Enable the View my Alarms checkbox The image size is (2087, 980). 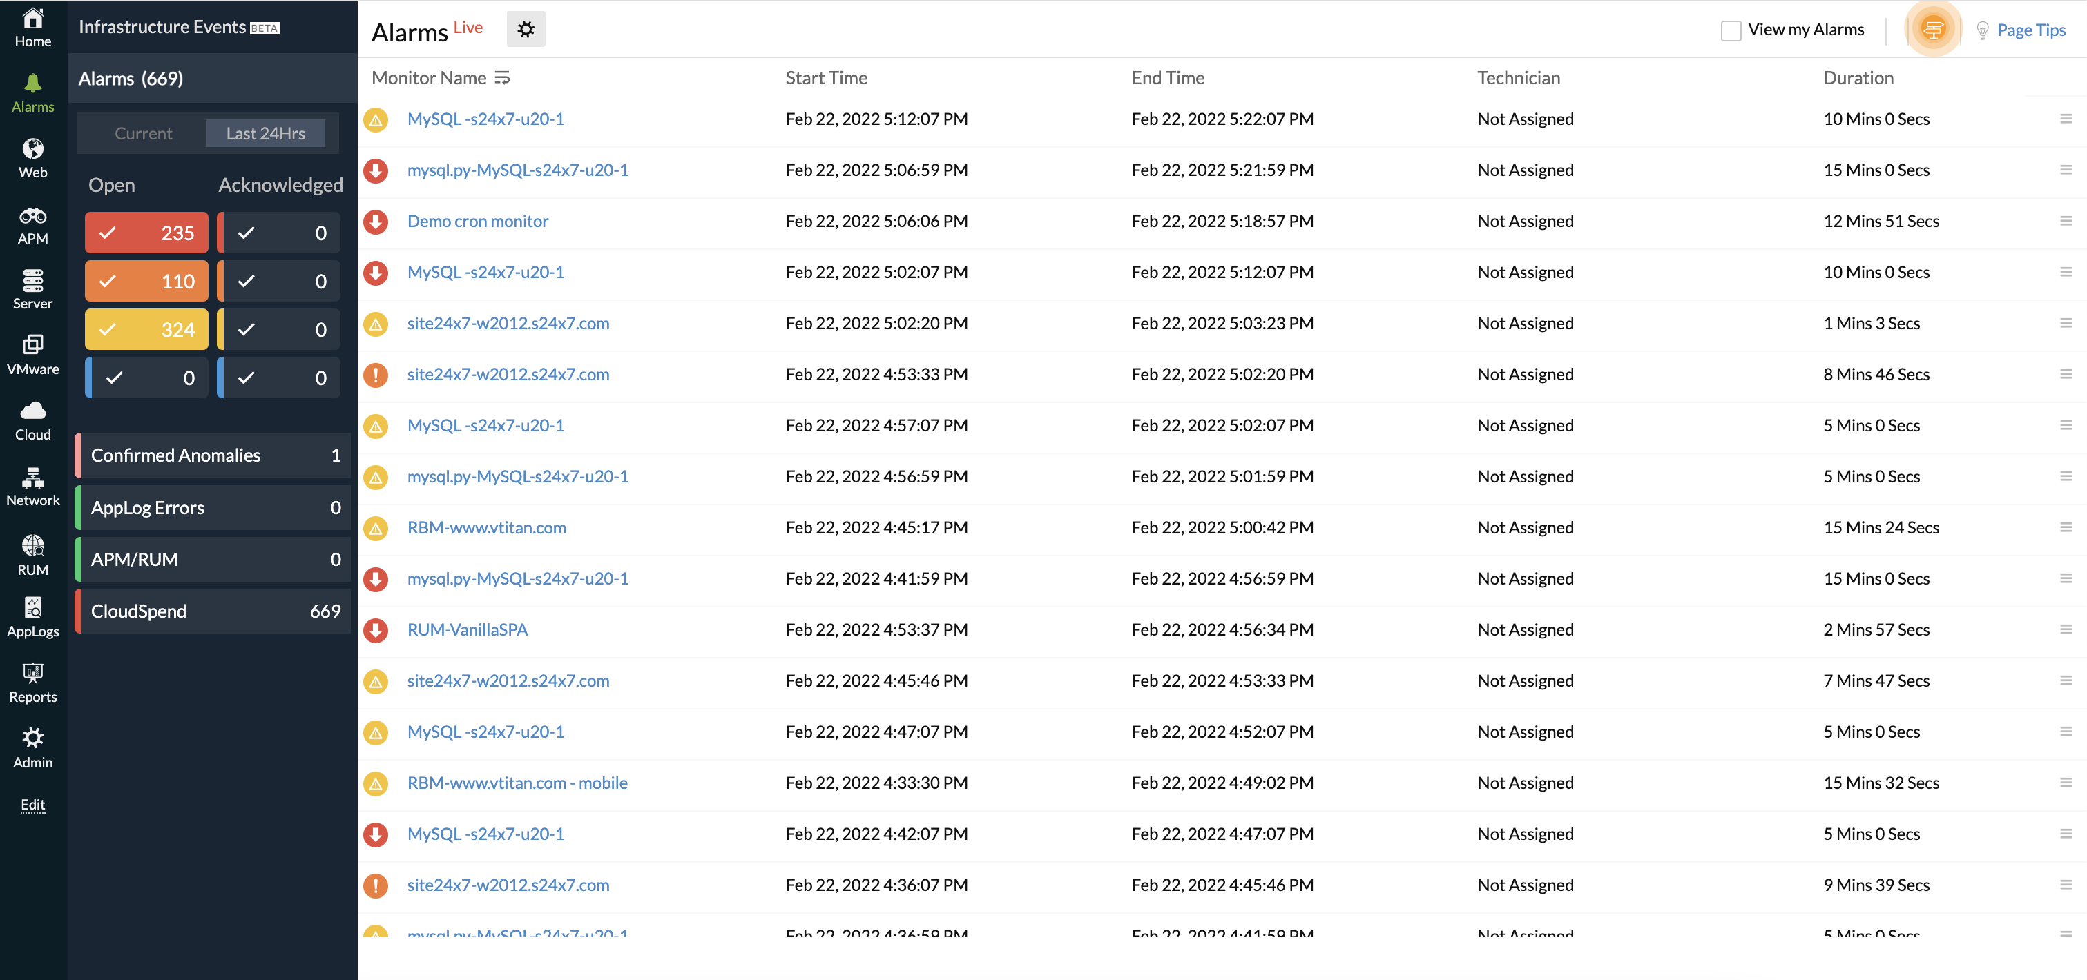tap(1731, 31)
